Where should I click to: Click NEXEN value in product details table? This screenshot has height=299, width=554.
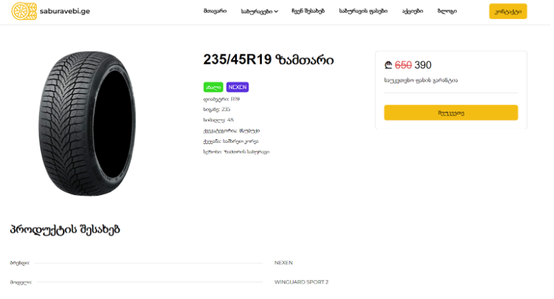[283, 262]
